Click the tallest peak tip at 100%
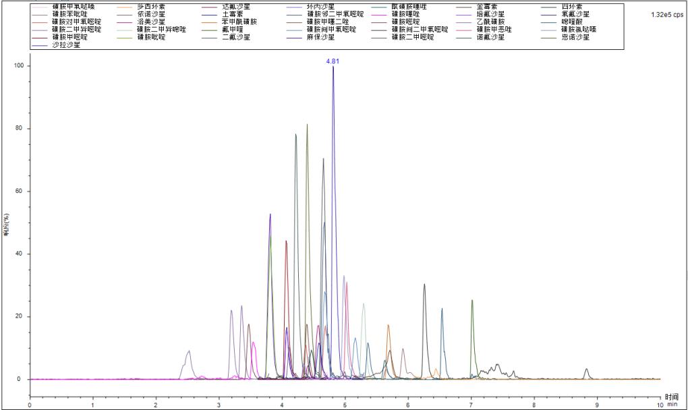 point(333,67)
